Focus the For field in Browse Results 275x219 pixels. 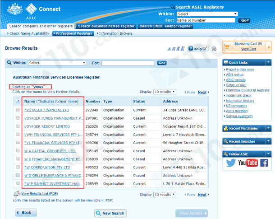pyautogui.click(x=128, y=63)
